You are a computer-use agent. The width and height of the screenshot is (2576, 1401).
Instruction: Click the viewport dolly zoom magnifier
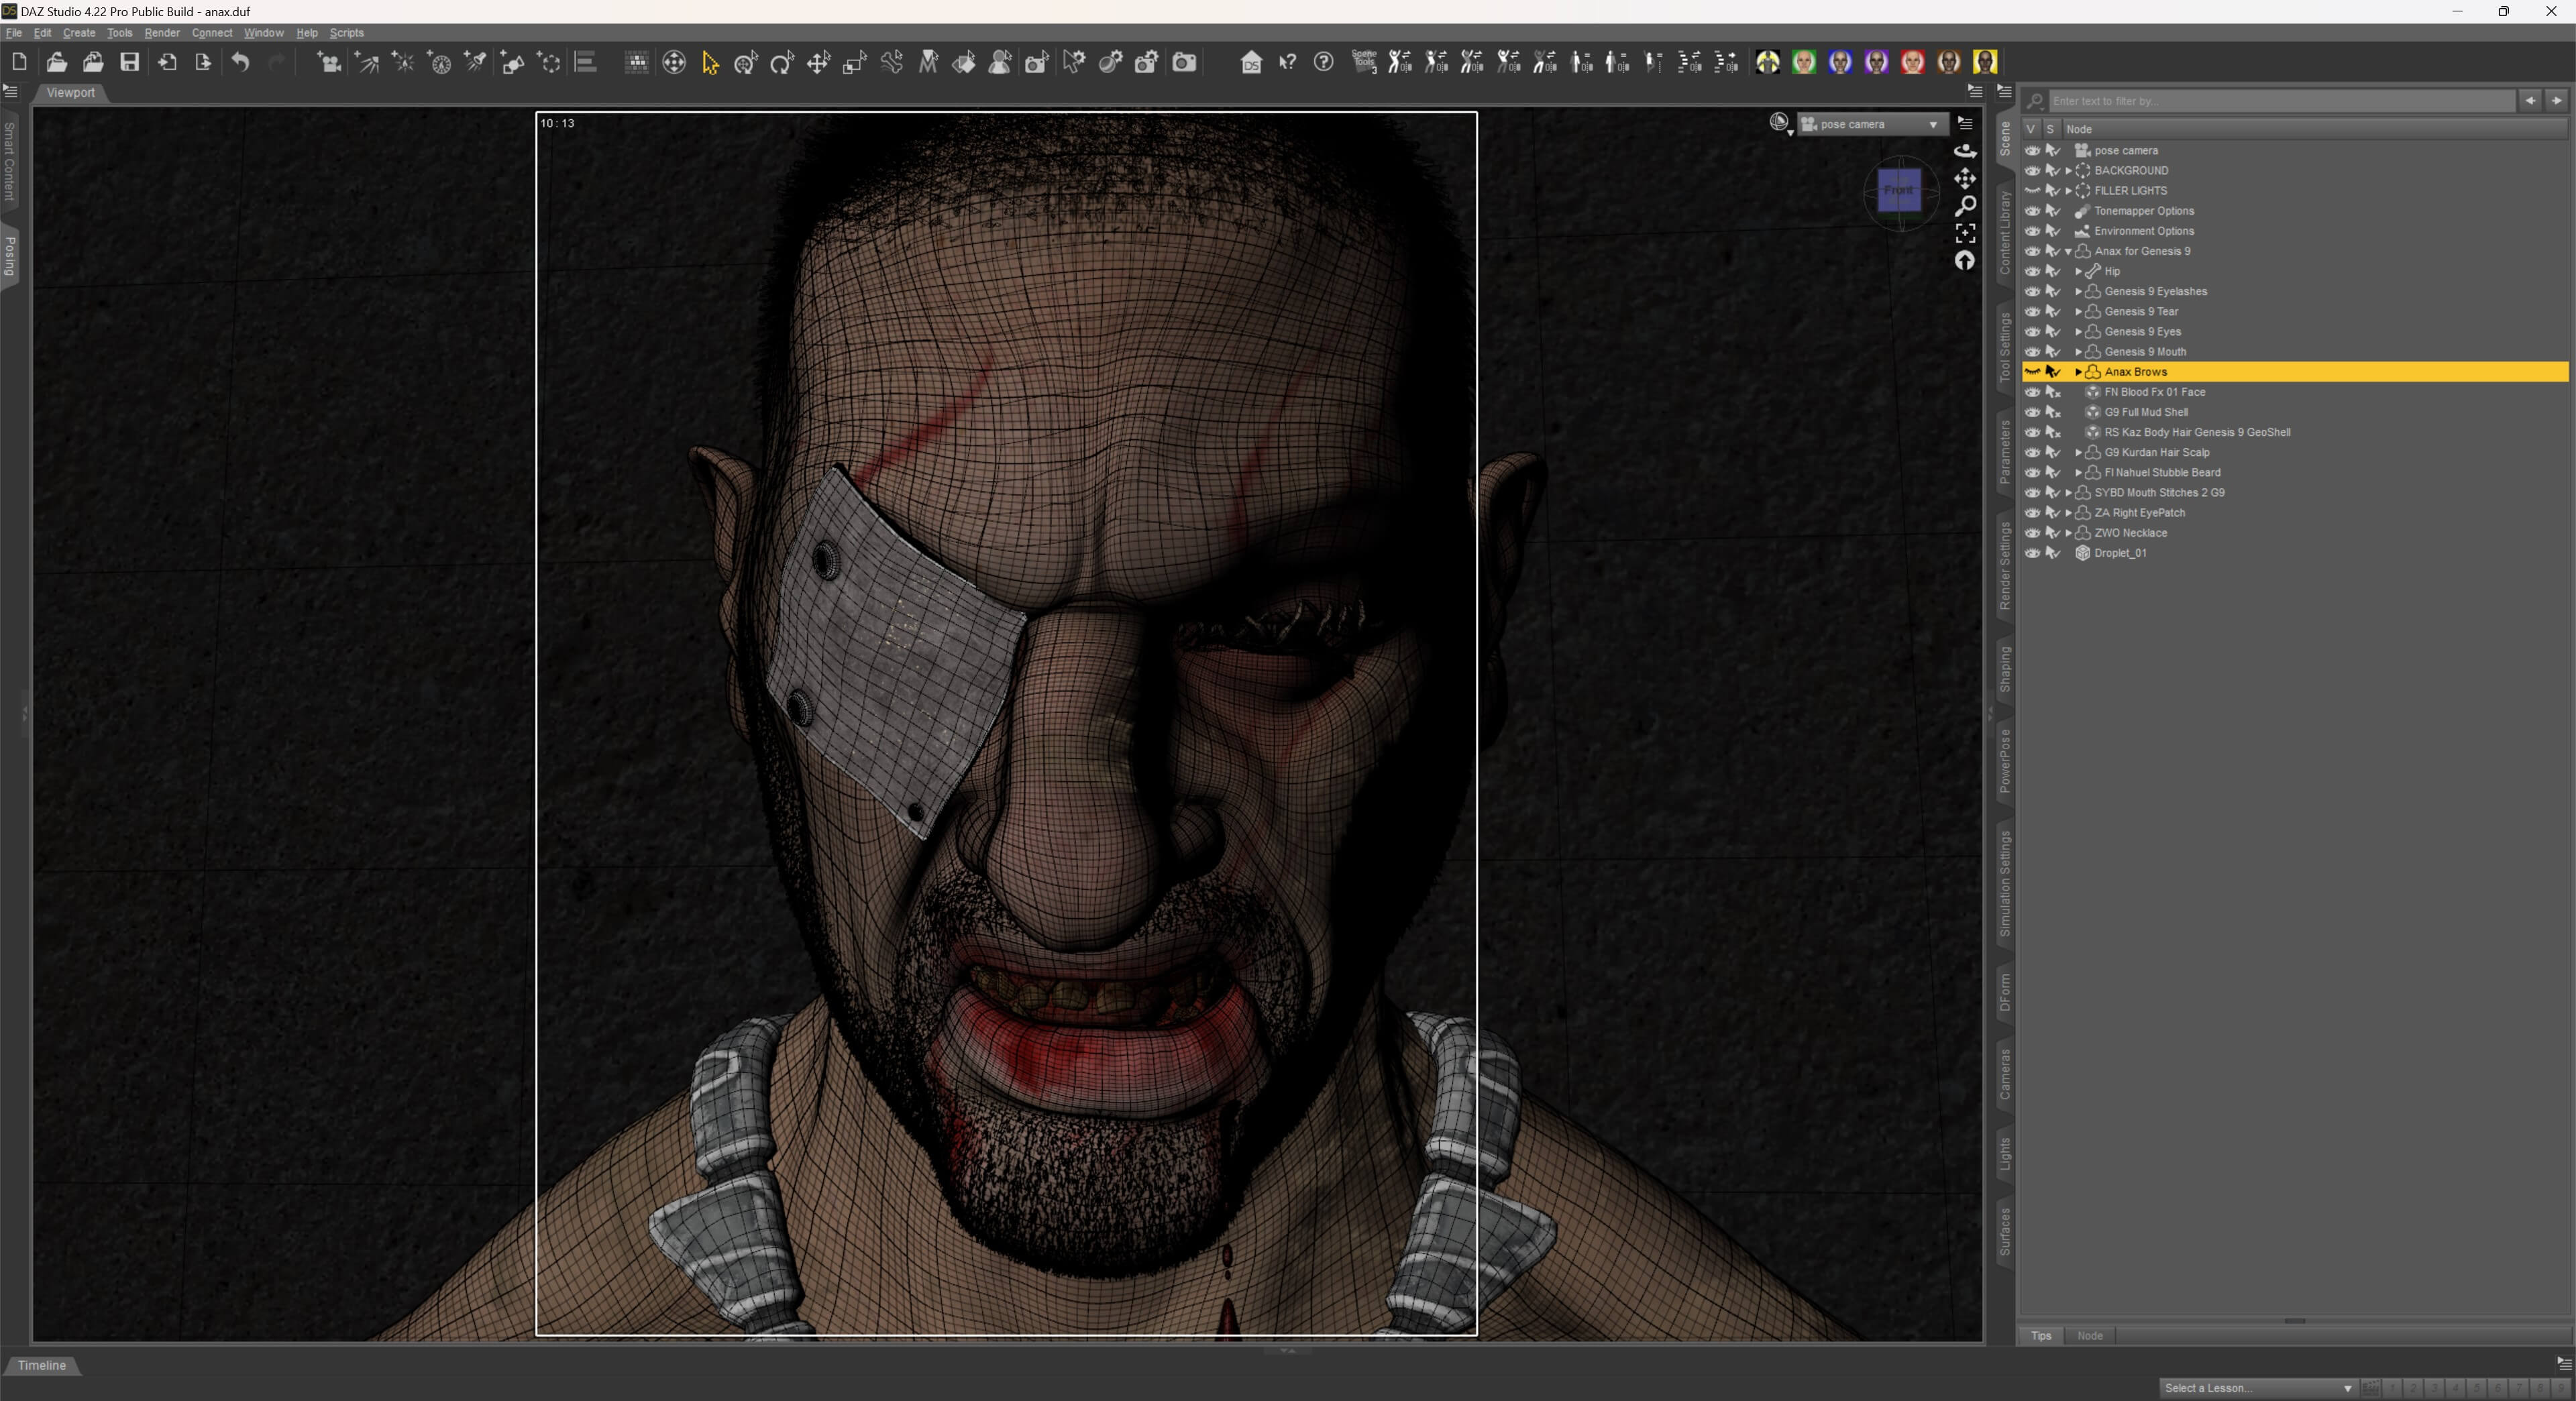[x=1965, y=206]
